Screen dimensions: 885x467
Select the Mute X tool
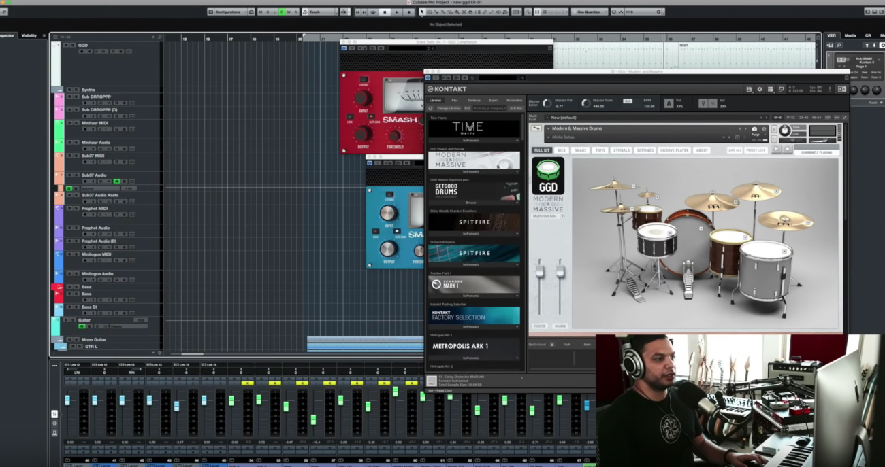pyautogui.click(x=464, y=12)
